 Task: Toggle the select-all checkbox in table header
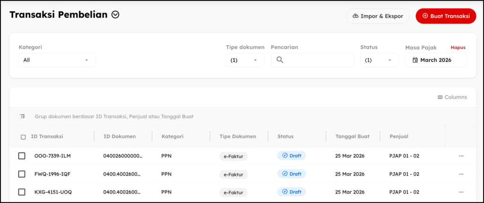23,137
